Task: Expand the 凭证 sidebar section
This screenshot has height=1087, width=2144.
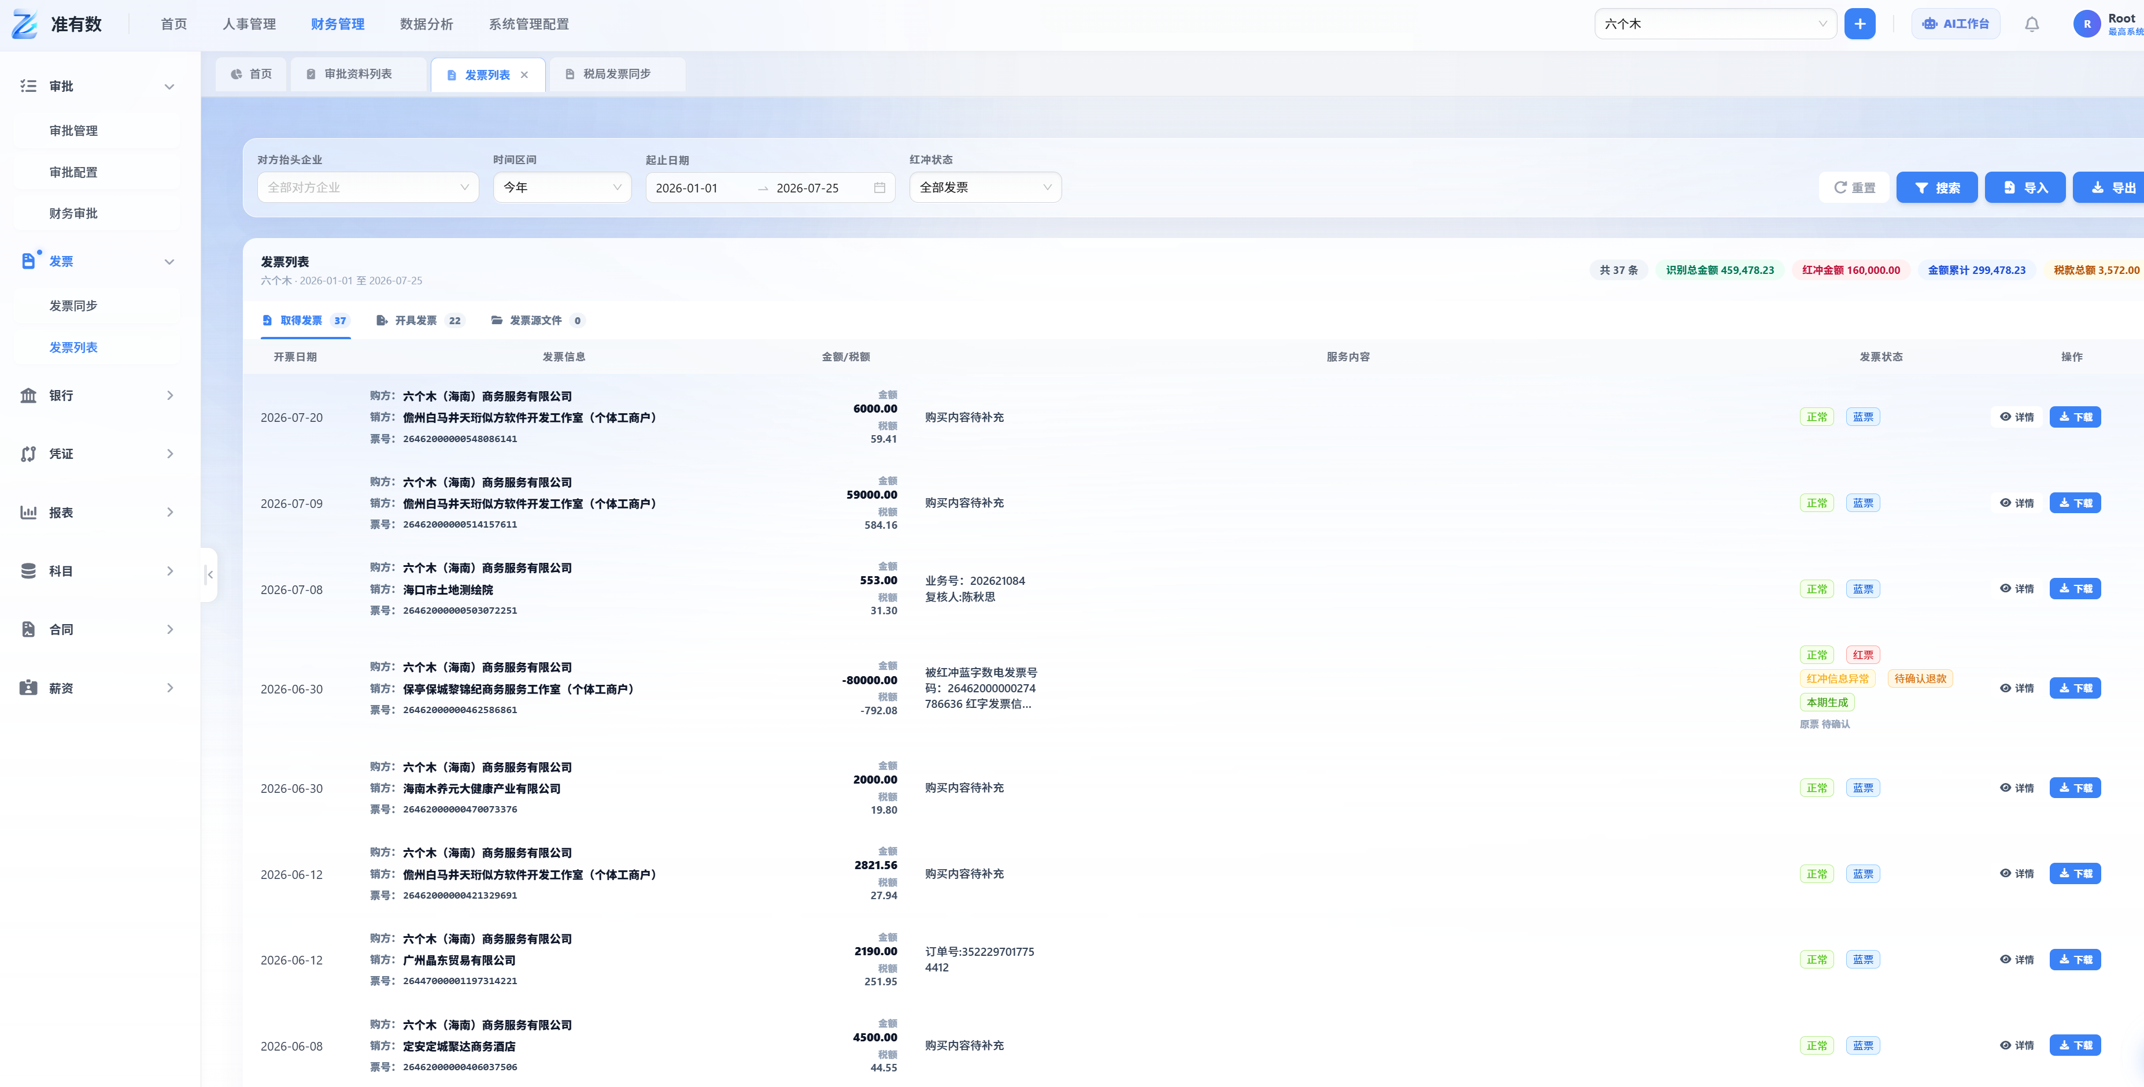Action: tap(170, 454)
